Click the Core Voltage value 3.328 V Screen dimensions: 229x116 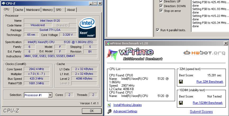[68, 35]
